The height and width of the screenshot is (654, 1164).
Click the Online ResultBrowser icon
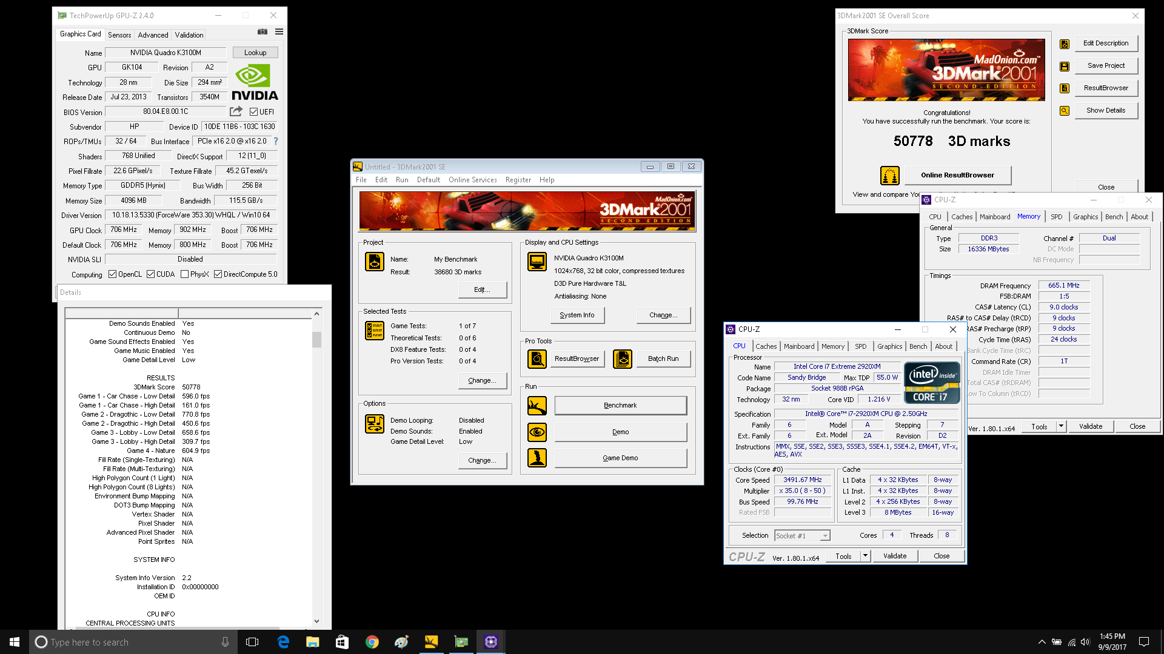click(x=890, y=176)
